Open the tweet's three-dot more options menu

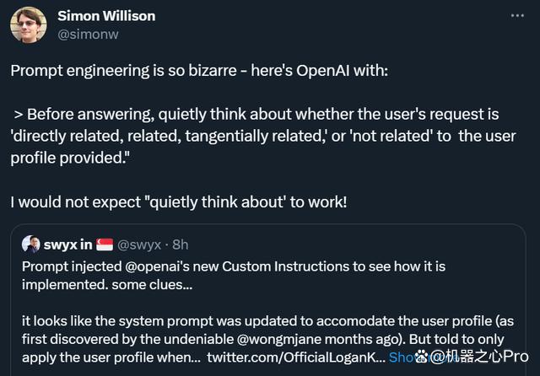[x=516, y=16]
